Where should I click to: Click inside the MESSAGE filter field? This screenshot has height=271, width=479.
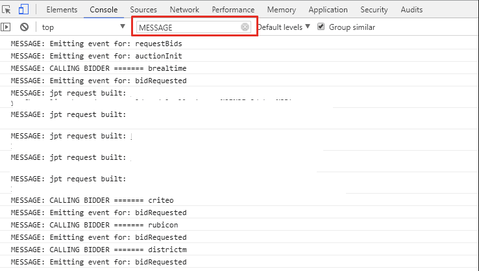[188, 27]
